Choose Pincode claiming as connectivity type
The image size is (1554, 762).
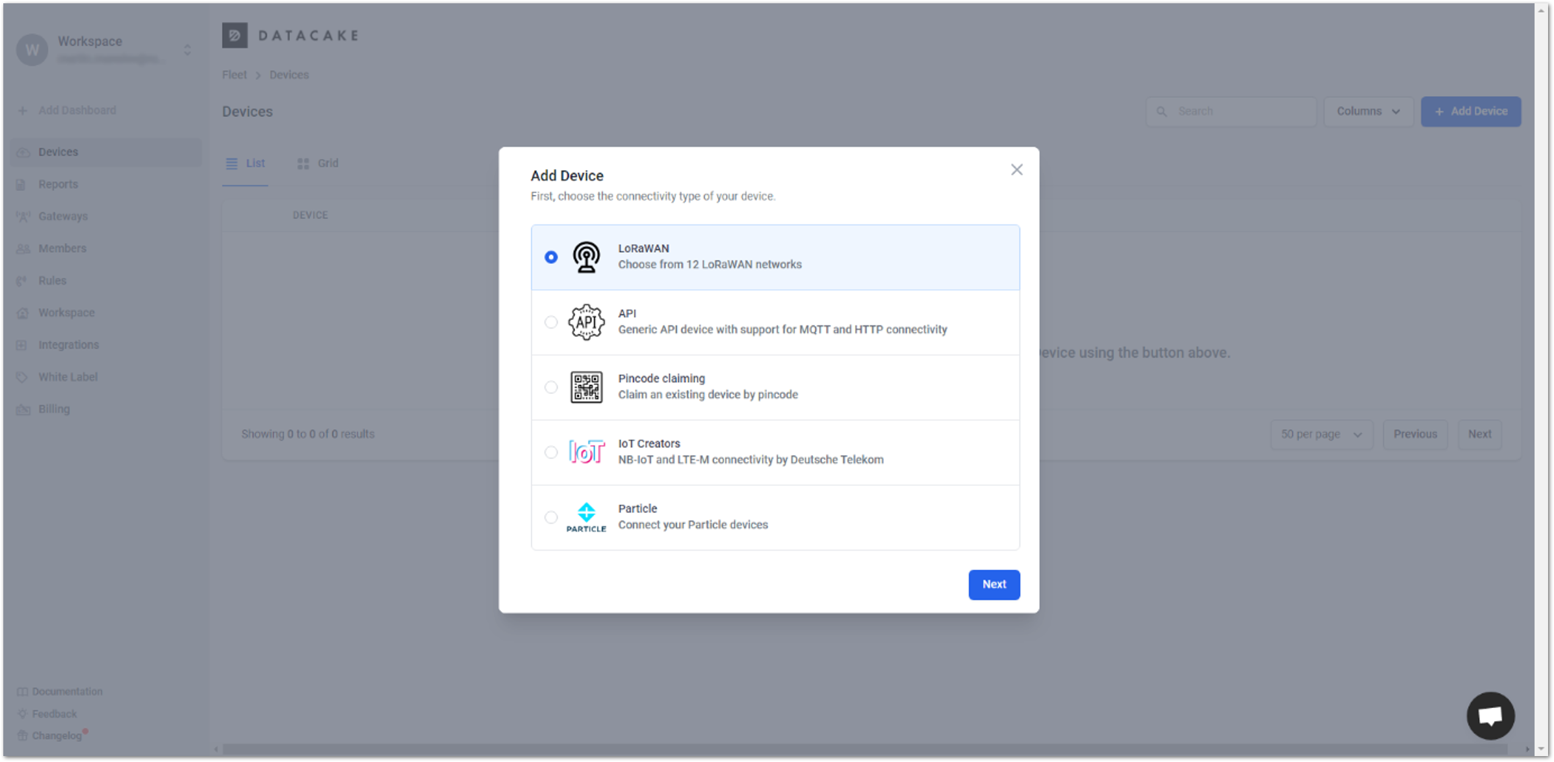(551, 387)
